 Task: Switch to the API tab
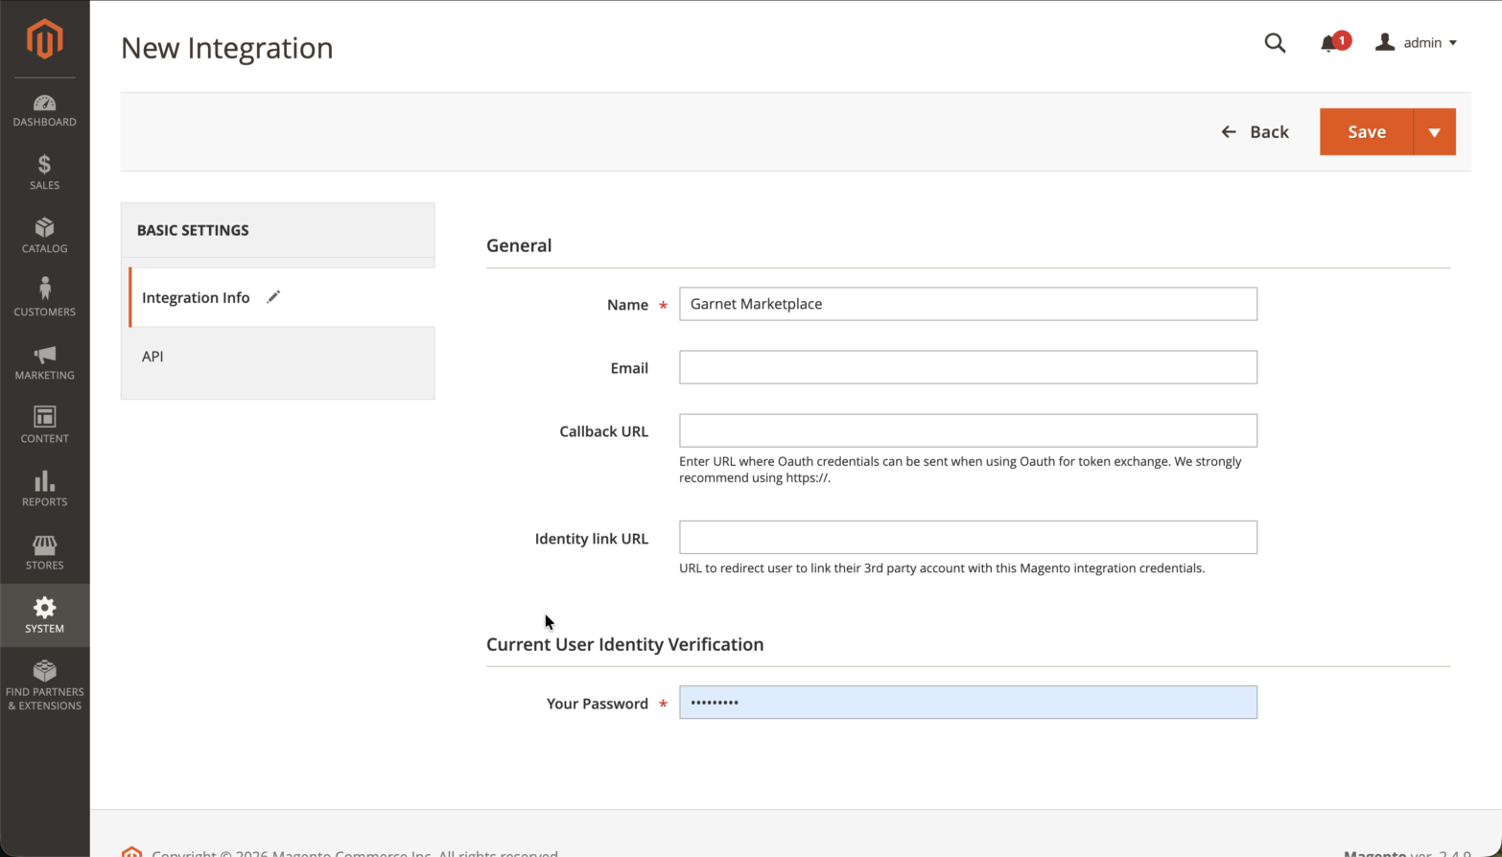278,357
